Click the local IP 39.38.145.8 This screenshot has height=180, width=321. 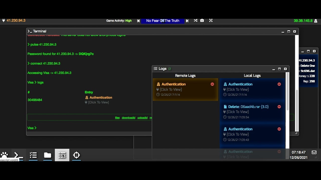[303, 21]
